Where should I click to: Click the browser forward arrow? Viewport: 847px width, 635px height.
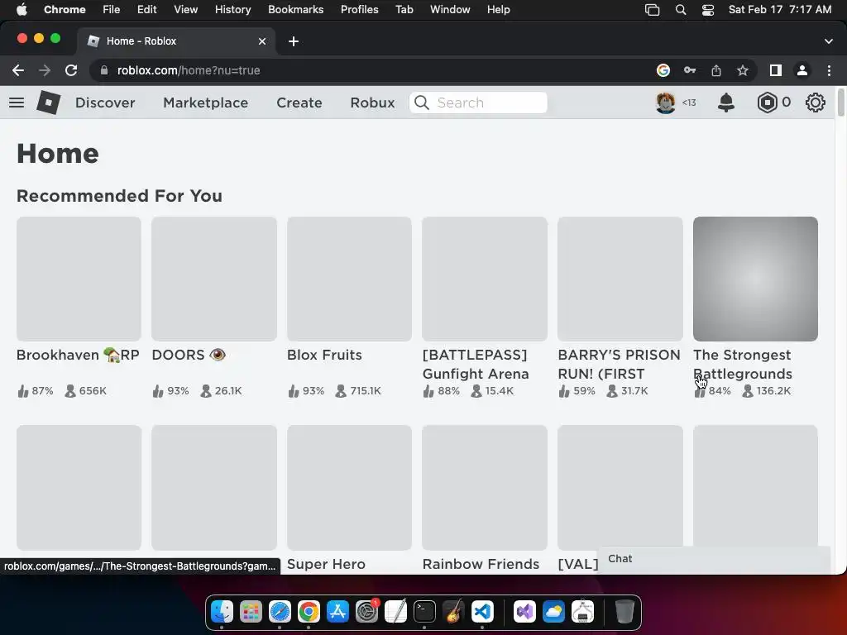point(45,70)
